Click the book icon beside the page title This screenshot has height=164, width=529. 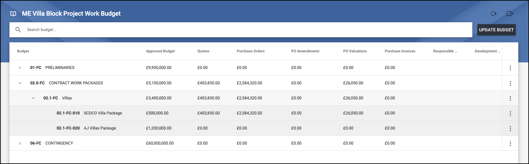pyautogui.click(x=13, y=14)
